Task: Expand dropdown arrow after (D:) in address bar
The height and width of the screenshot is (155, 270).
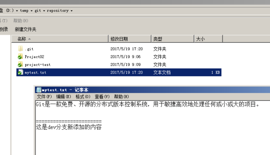Action: coord(17,11)
